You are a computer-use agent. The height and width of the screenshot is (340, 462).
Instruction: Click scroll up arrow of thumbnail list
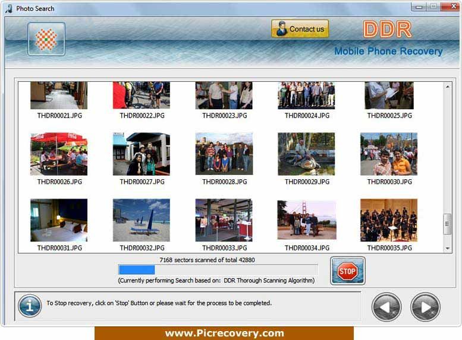click(x=447, y=87)
